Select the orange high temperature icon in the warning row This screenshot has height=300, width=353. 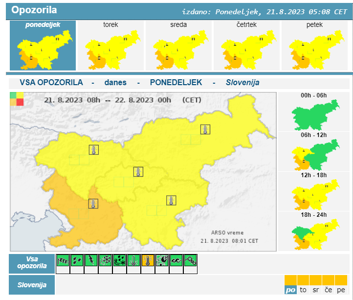(x=148, y=261)
